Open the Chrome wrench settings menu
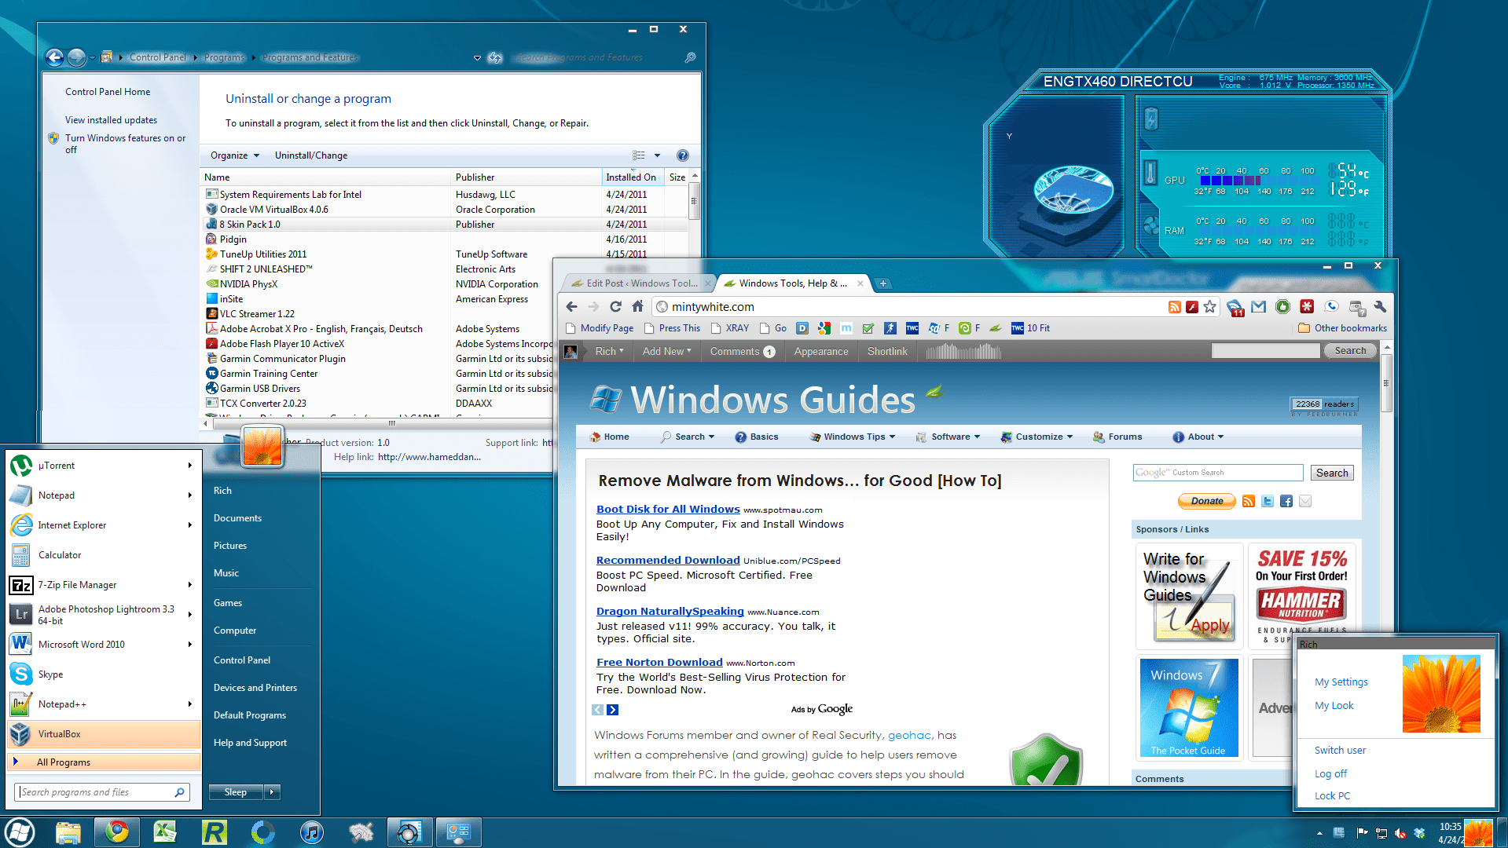The width and height of the screenshot is (1508, 848). [x=1380, y=306]
